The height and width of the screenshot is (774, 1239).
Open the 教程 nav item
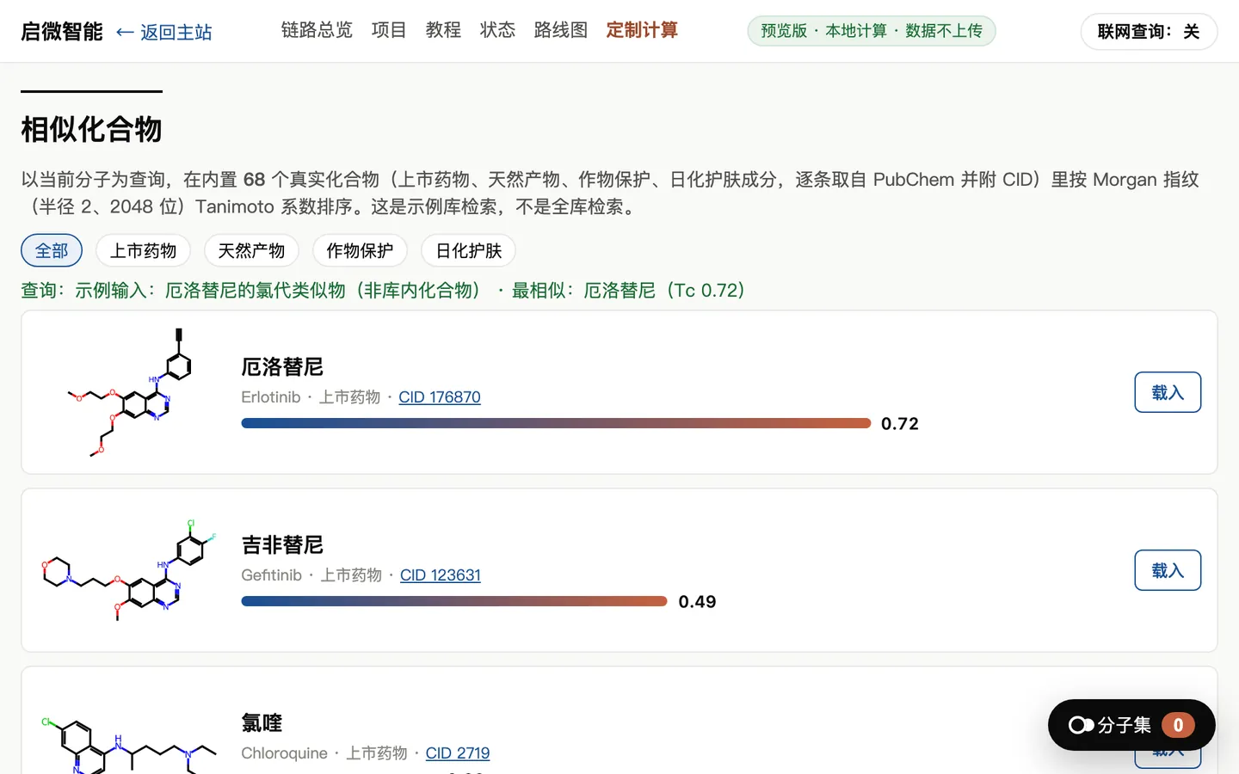pos(443,30)
